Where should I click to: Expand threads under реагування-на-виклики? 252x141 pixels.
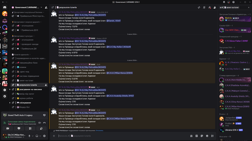point(10,90)
